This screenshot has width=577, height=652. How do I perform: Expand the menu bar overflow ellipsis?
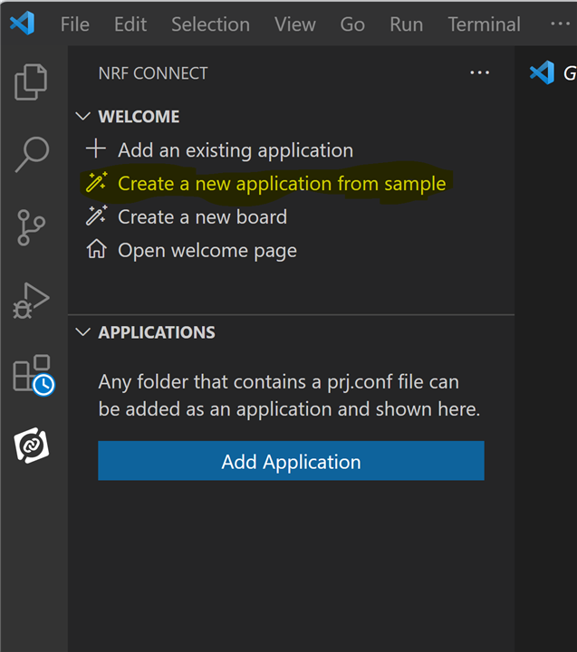pyautogui.click(x=560, y=24)
